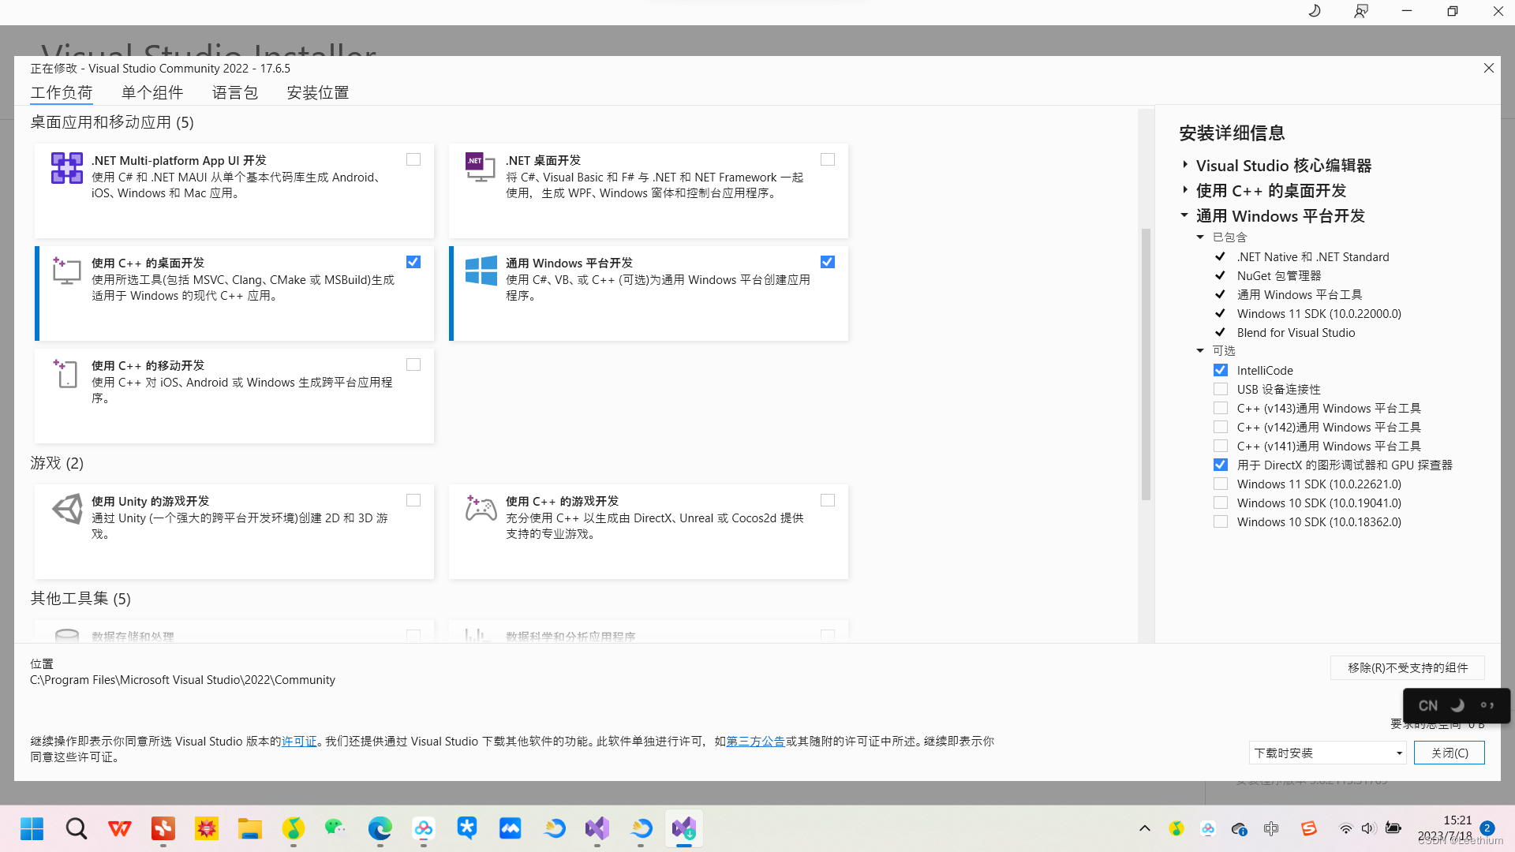Open taskbar search
The image size is (1515, 852).
tap(77, 828)
